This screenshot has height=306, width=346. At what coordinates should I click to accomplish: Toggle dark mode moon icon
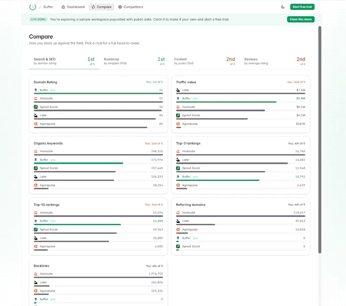[283, 7]
